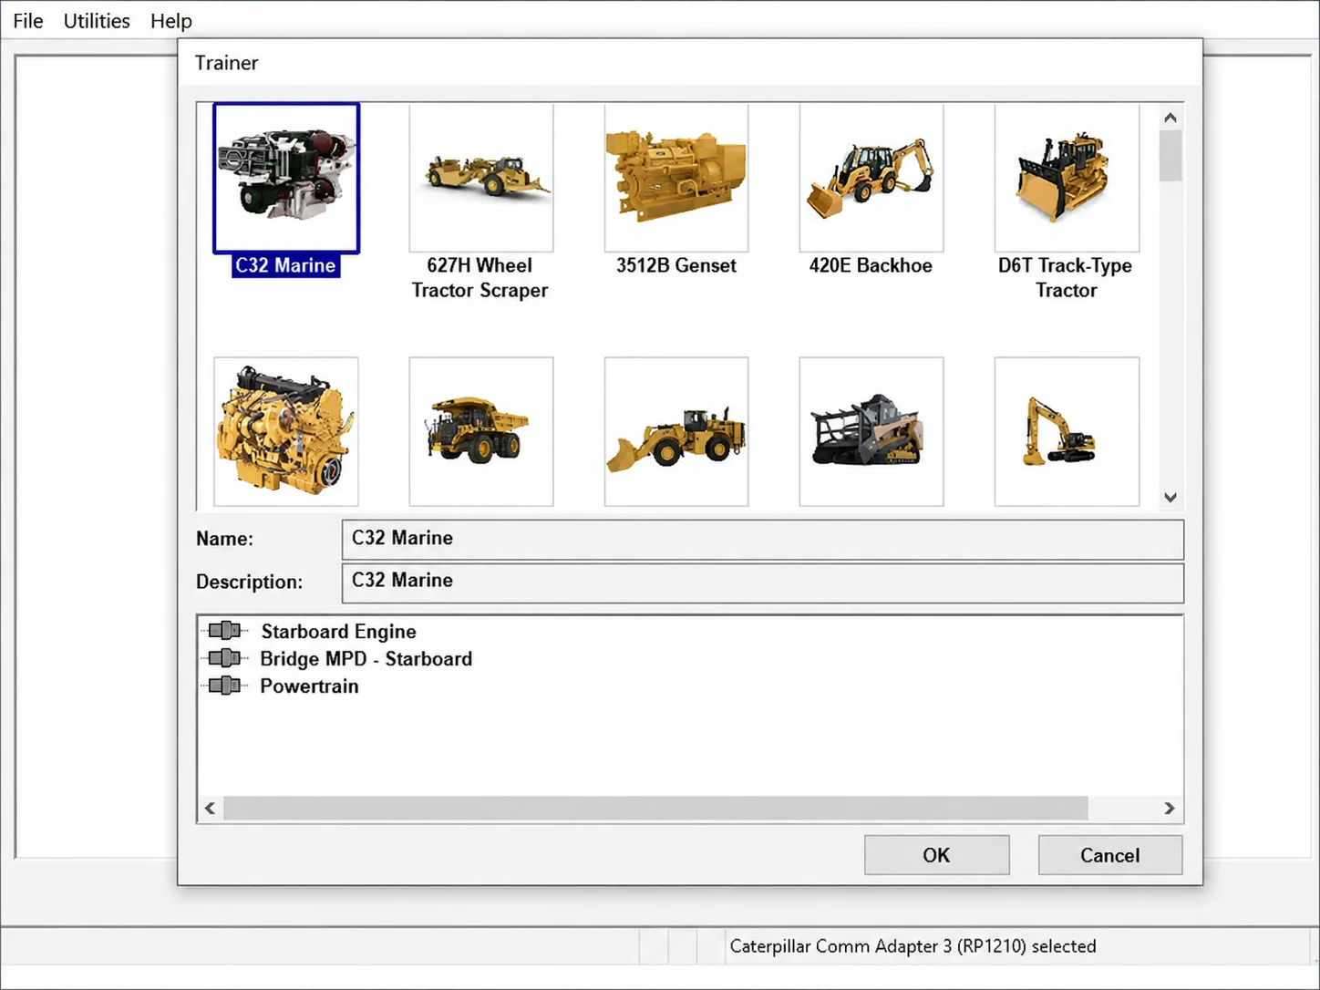Select the yellow engine thumbnail in second row

pyautogui.click(x=286, y=431)
